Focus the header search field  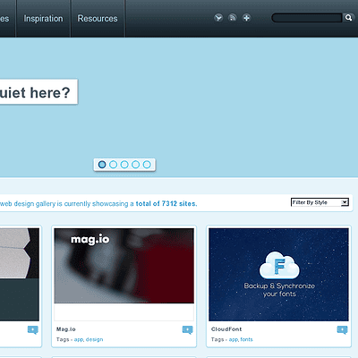[307, 18]
